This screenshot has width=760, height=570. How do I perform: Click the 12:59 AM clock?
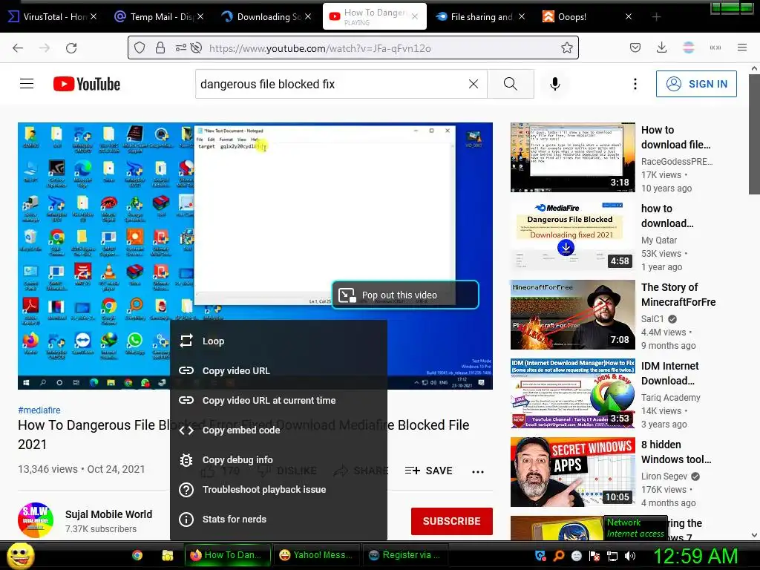click(x=695, y=555)
